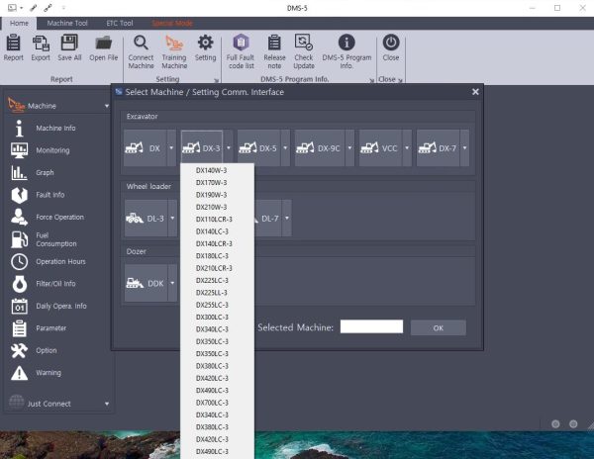Open Full Fault code list

241,51
